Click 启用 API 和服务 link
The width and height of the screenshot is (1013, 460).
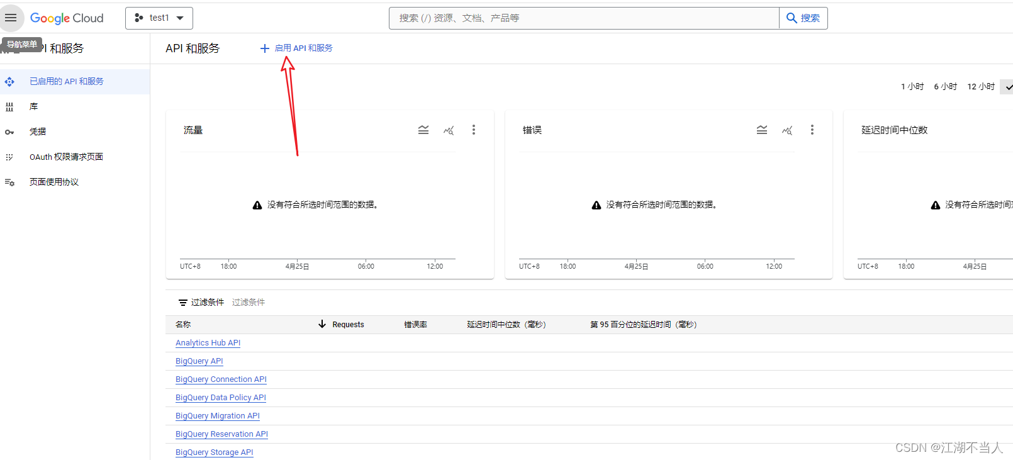click(x=304, y=48)
